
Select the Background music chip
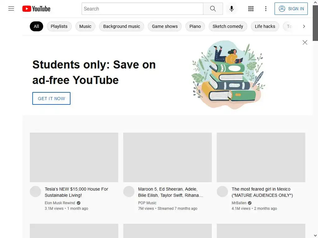click(x=121, y=26)
